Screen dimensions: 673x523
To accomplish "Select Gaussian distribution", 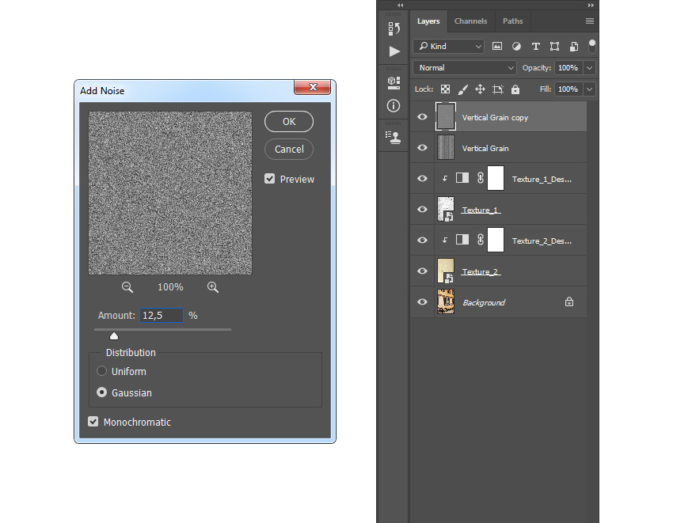I will pyautogui.click(x=101, y=392).
